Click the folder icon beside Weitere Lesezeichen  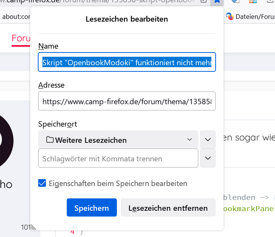coord(50,140)
